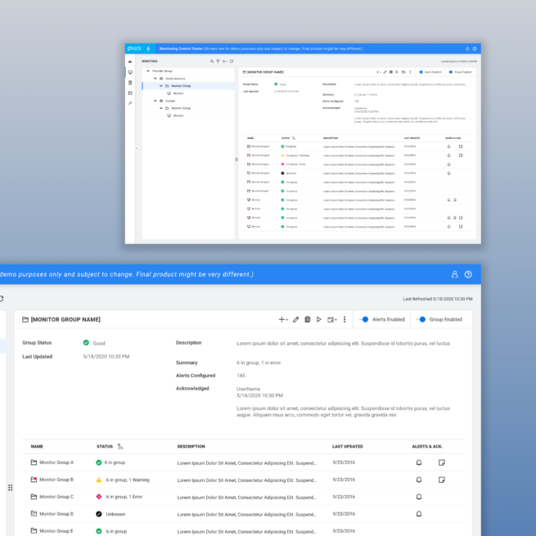The image size is (536, 536).
Task: Toggle the Alerts Enabled switch in enlarged panel
Action: click(364, 319)
